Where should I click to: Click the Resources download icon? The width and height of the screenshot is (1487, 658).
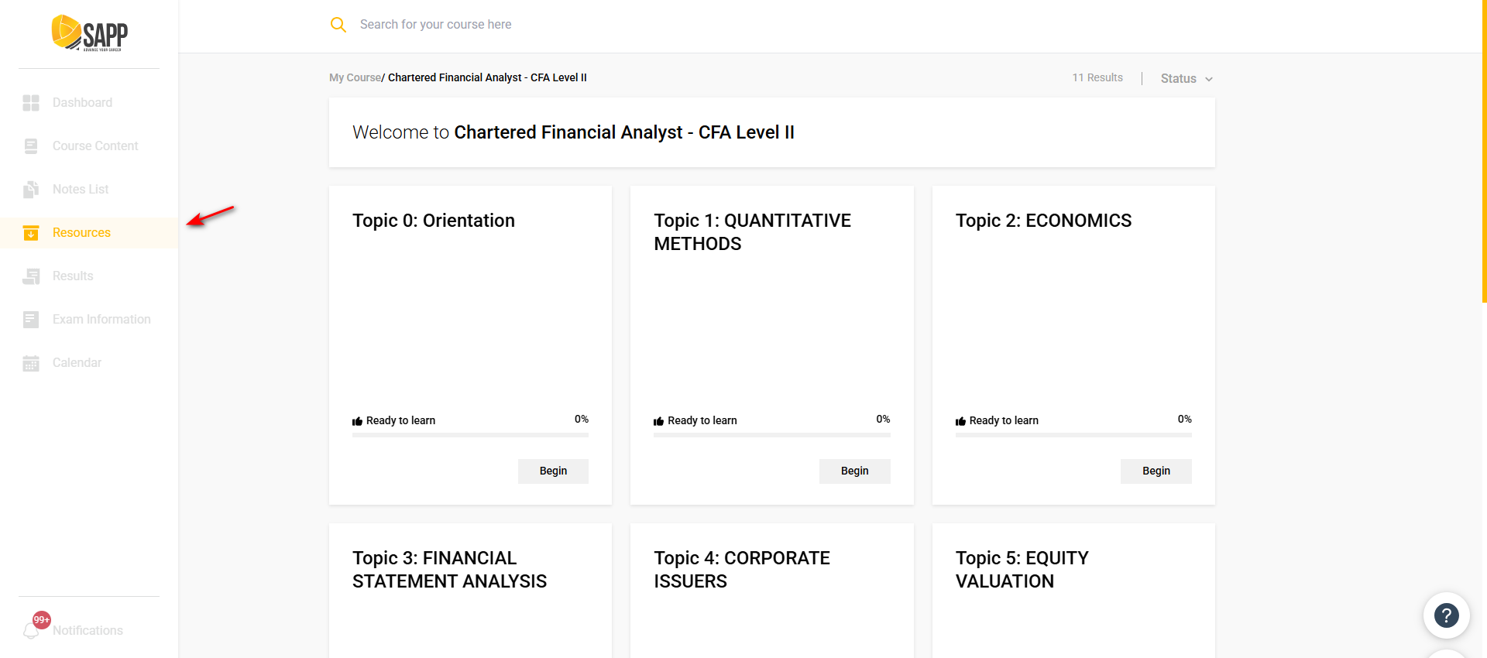(31, 233)
